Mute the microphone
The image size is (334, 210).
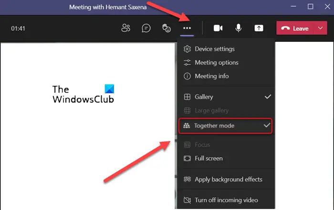point(239,28)
